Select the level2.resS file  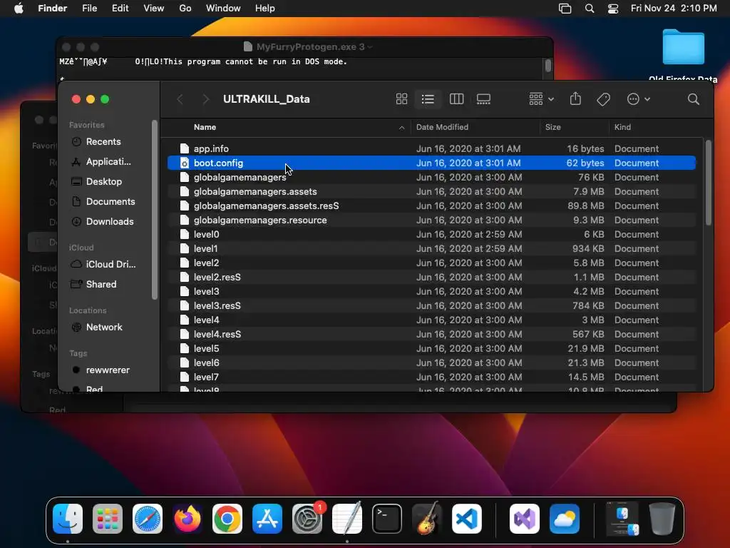pyautogui.click(x=431, y=278)
